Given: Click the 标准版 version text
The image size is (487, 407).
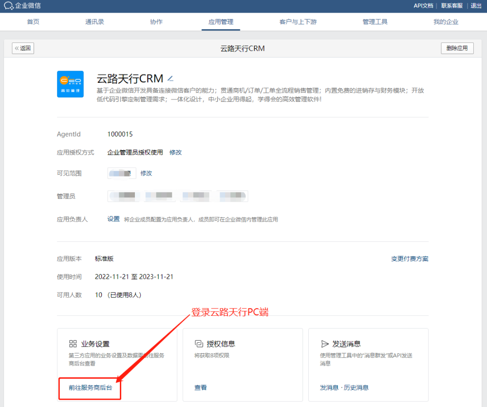Looking at the screenshot, I should (104, 259).
